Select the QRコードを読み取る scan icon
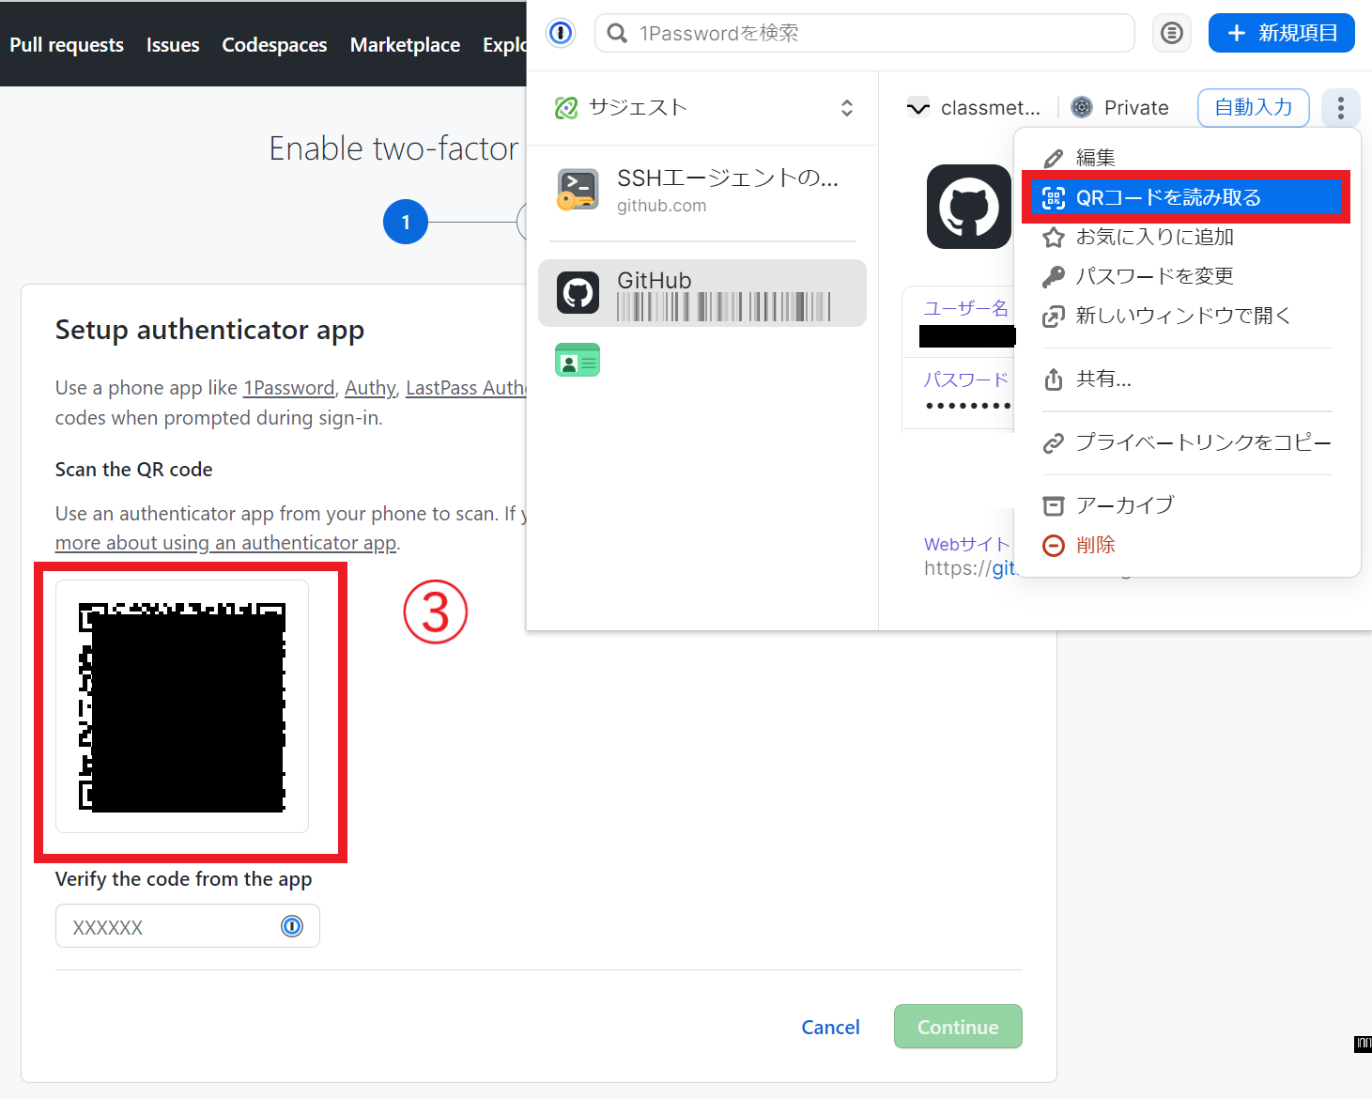Viewport: 1372px width, 1099px height. pos(1054,197)
